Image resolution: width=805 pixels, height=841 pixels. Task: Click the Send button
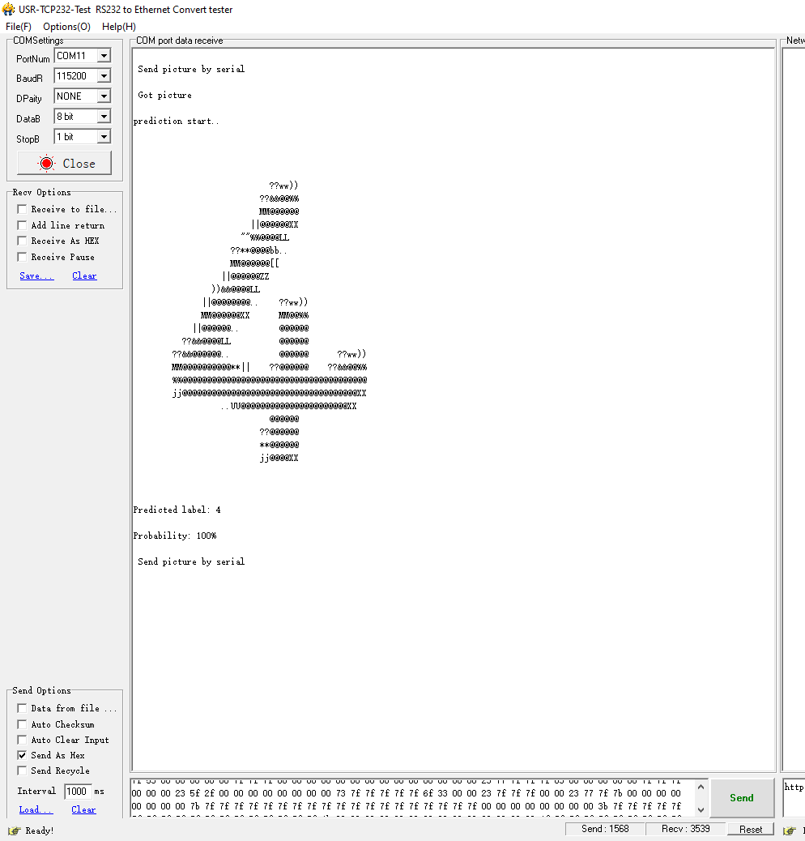(741, 797)
